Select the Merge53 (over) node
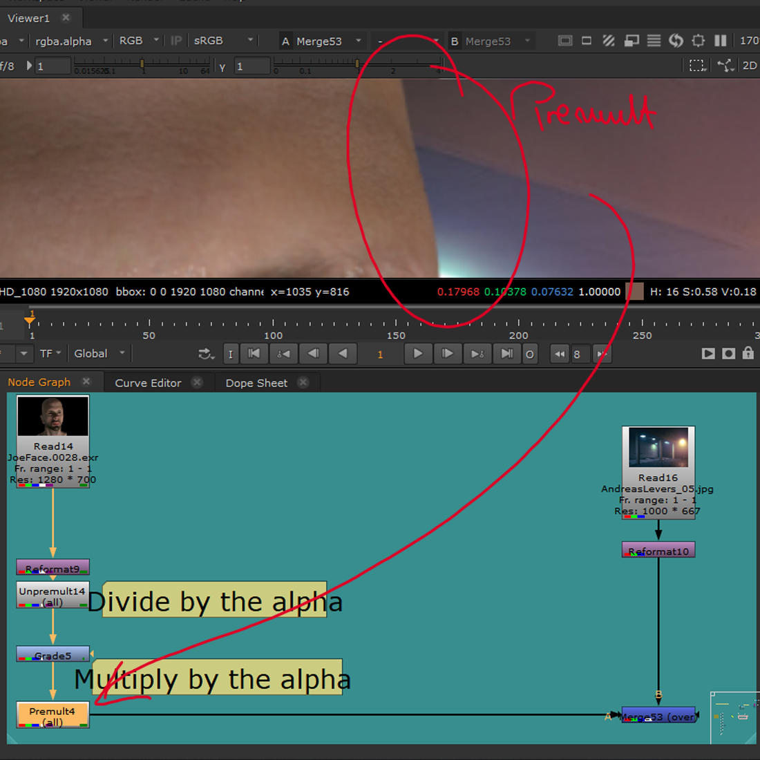 (658, 715)
